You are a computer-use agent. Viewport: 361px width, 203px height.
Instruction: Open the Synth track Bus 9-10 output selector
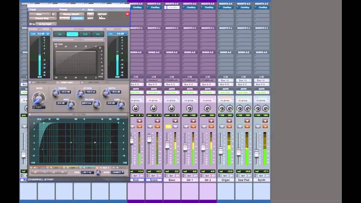[x=261, y=84]
